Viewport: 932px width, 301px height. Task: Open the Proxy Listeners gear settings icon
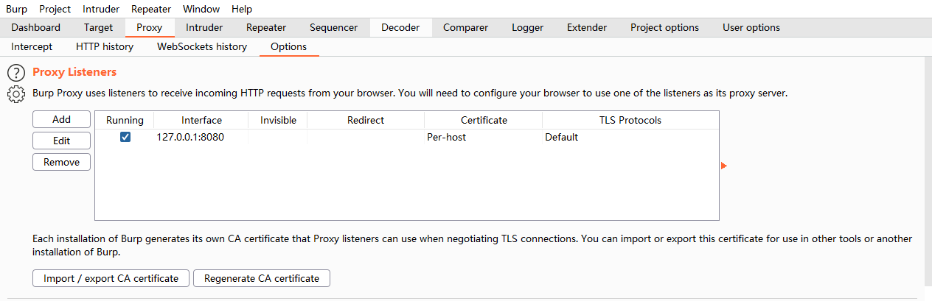click(15, 94)
